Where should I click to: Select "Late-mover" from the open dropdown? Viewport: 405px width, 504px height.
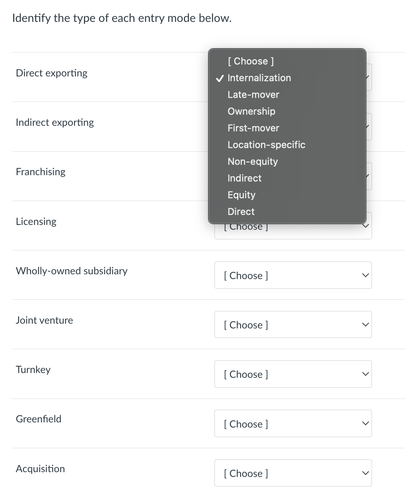click(253, 94)
